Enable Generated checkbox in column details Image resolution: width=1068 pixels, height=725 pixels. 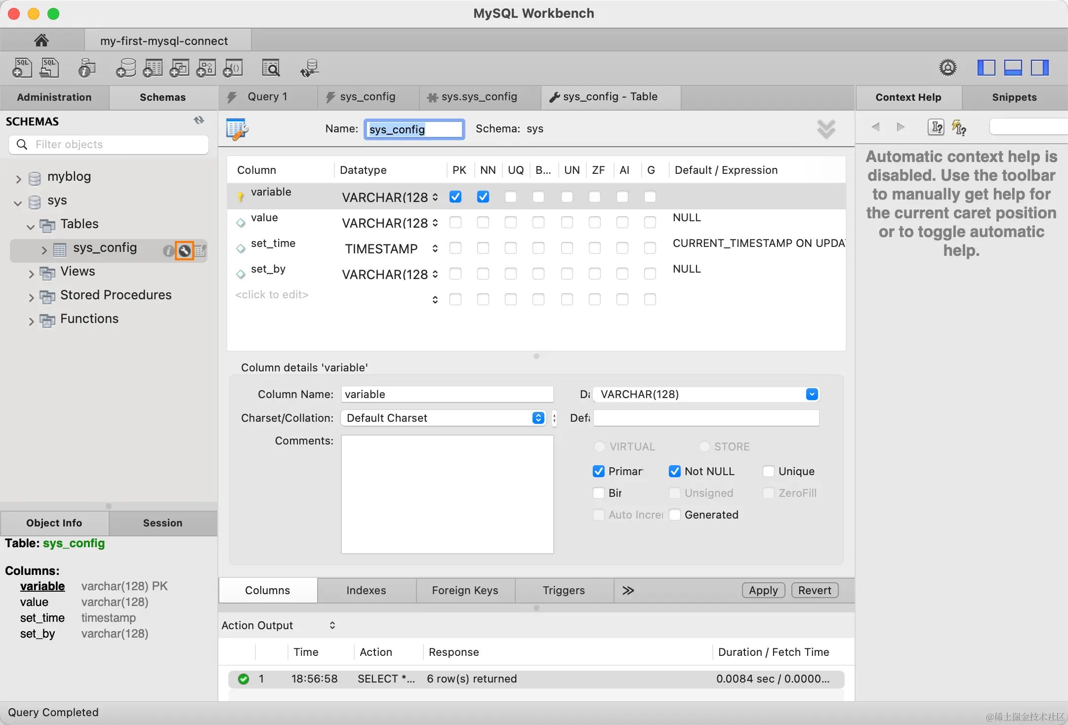click(x=674, y=515)
